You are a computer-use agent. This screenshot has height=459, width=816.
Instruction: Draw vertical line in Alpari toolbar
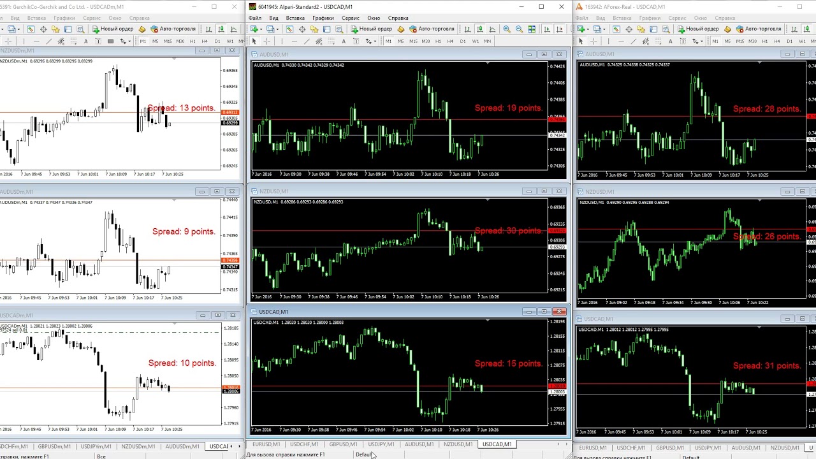[282, 41]
